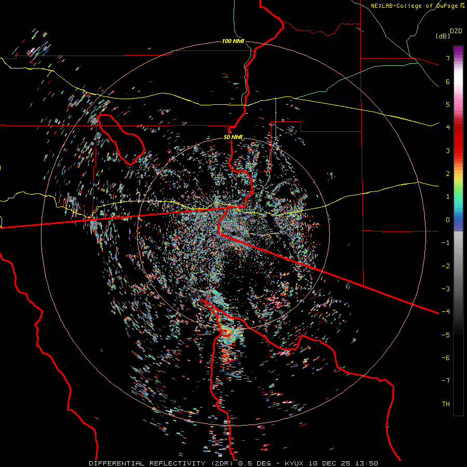Image resolution: width=467 pixels, height=467 pixels.
Task: Click the [dB] unit label
Action: coord(443,36)
